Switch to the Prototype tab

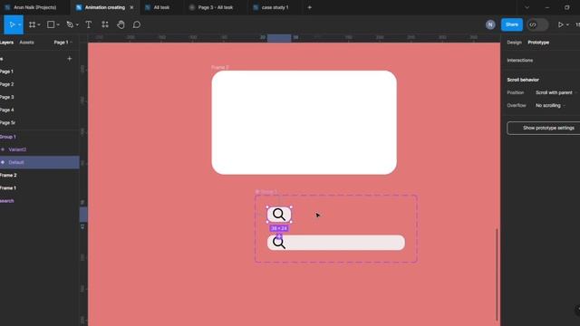(x=538, y=43)
